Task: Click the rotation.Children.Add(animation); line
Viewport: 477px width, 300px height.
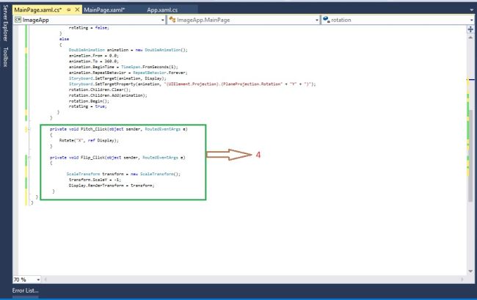Action: 108,95
